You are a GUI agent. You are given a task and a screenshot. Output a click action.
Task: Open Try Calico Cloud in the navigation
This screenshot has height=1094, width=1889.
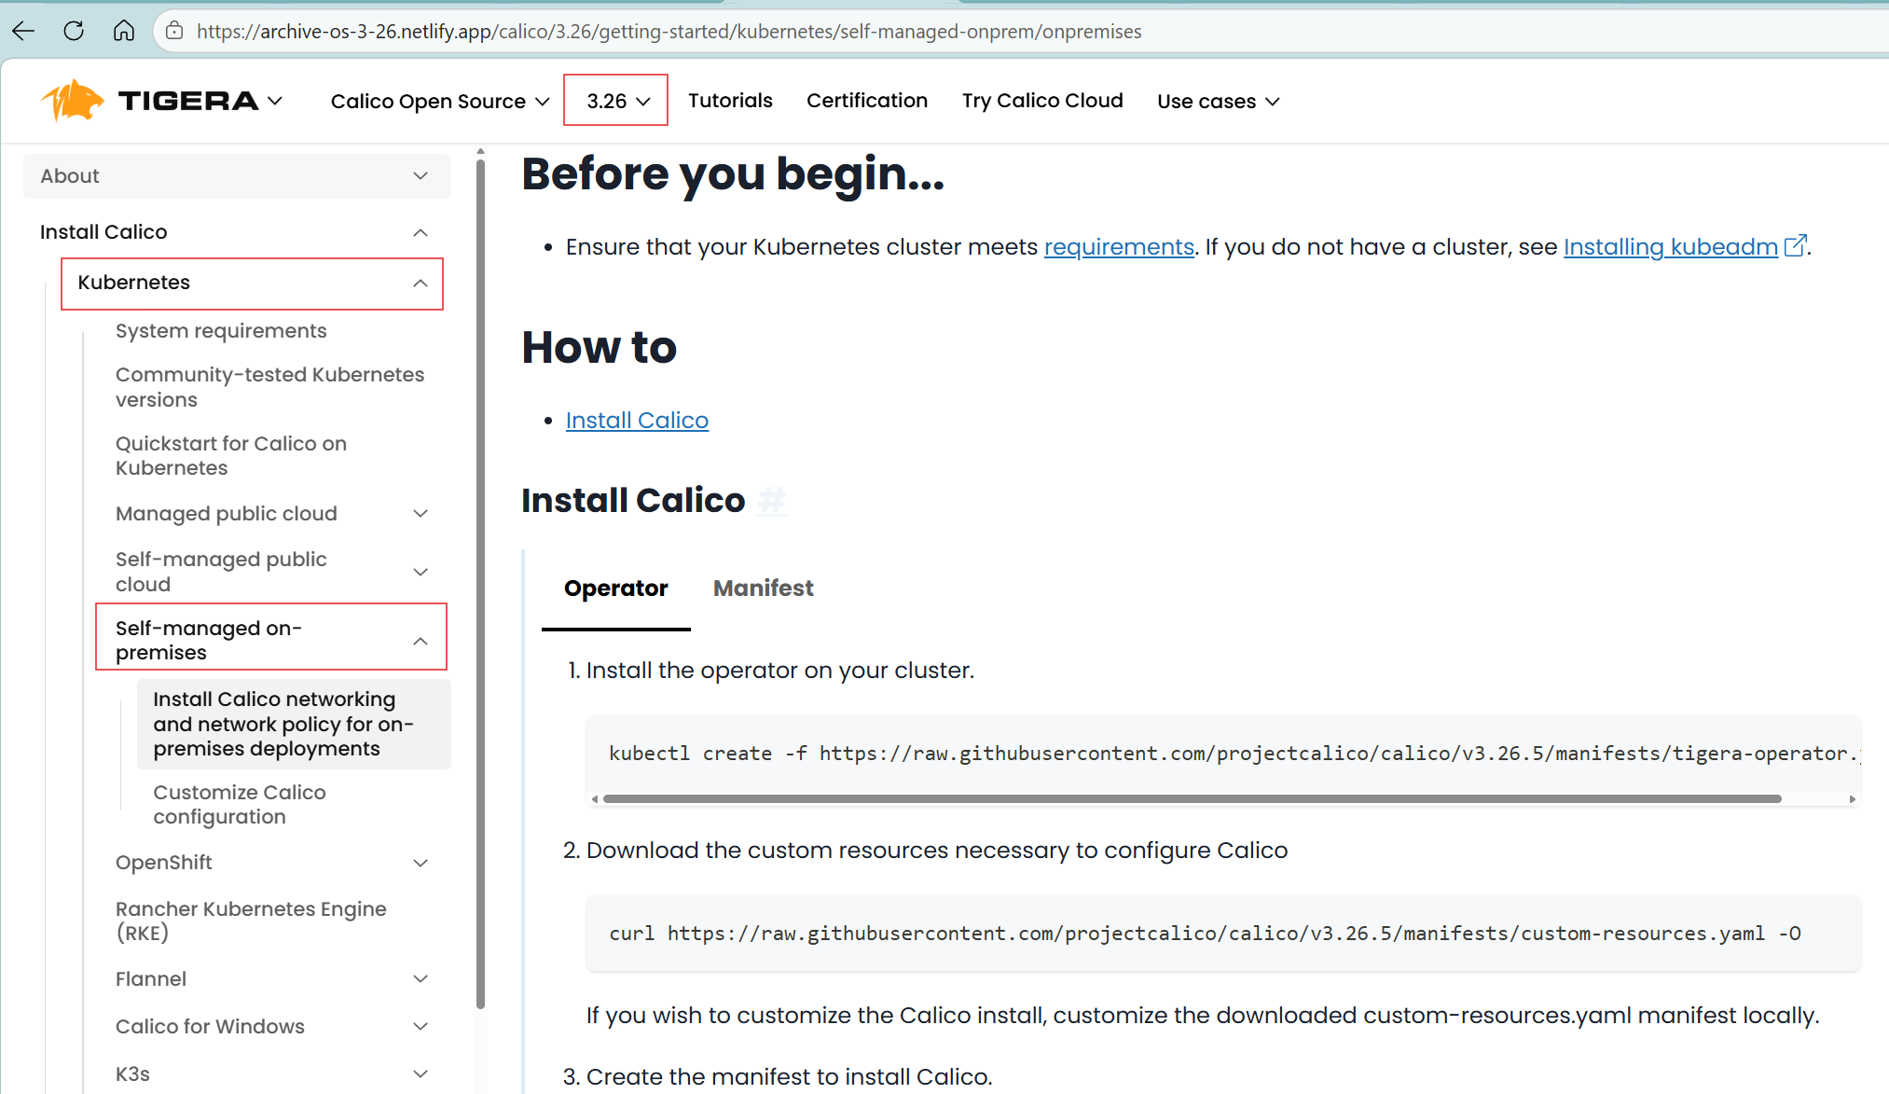[1042, 101]
